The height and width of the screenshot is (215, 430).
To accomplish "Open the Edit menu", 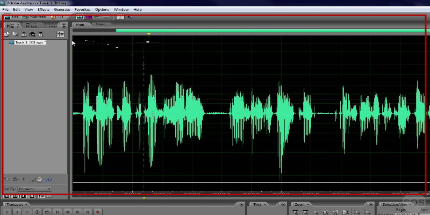I will click(17, 9).
